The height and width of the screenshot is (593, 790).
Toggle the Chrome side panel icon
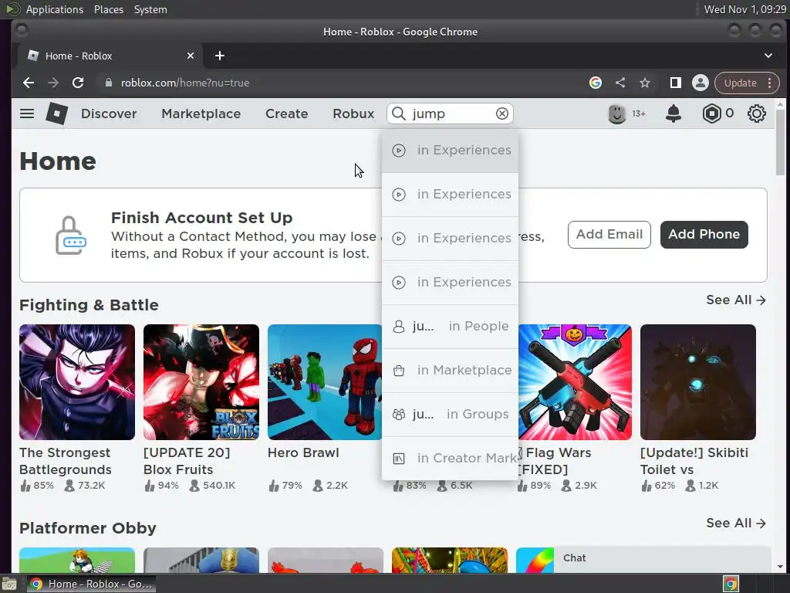675,83
